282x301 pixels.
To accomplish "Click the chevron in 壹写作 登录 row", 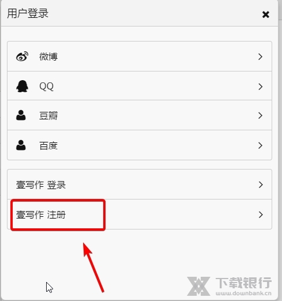I will (261, 185).
